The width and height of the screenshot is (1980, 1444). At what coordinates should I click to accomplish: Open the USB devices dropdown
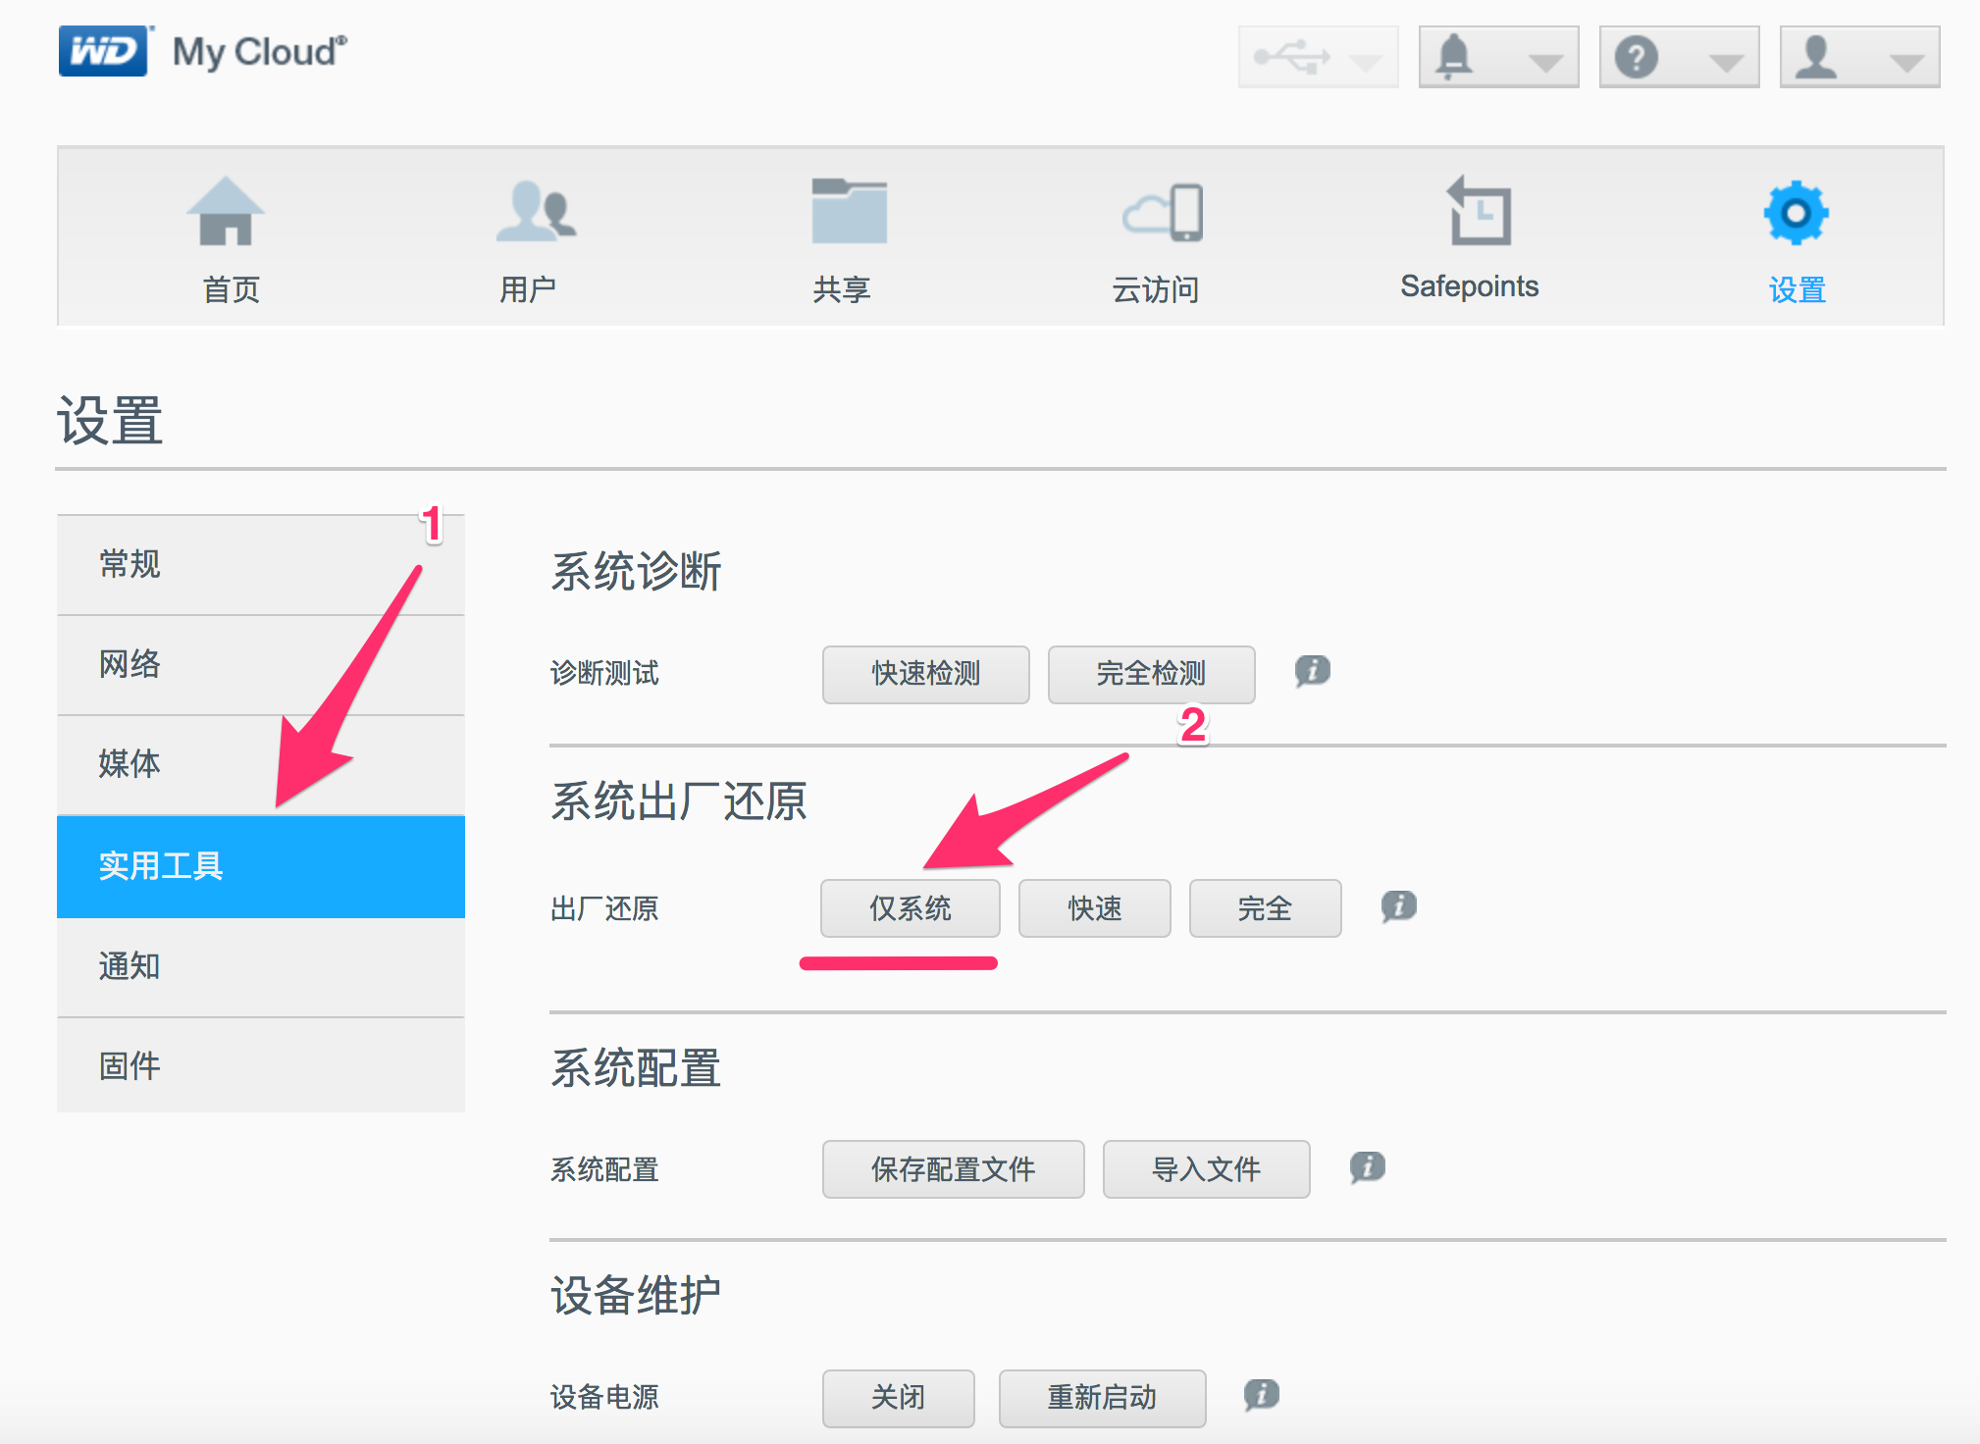pos(1318,57)
